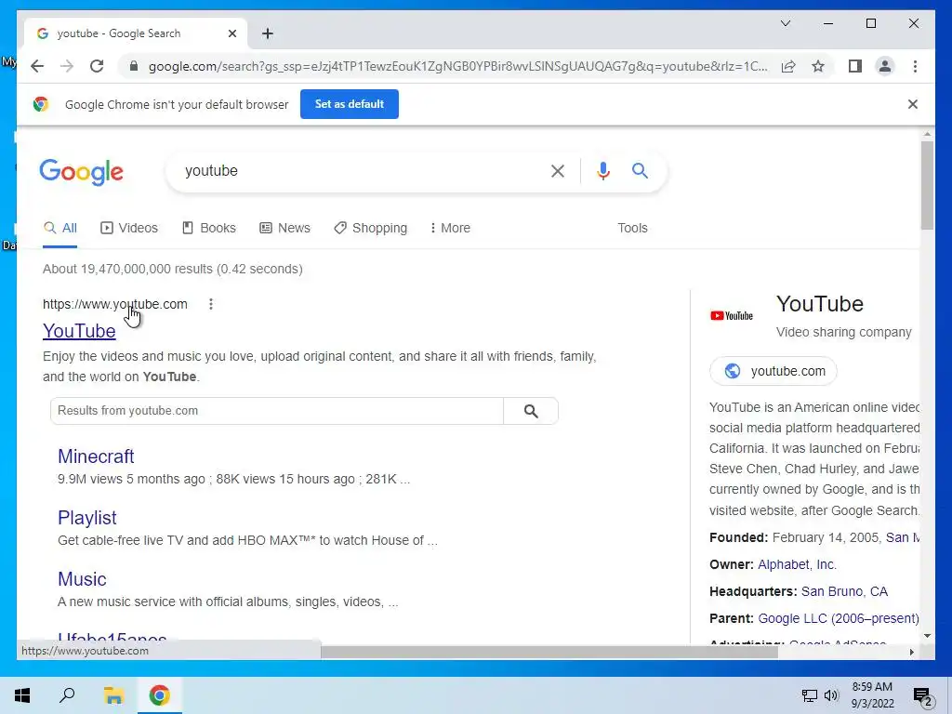Click the scroll down arrow
952x714 pixels.
[927, 636]
